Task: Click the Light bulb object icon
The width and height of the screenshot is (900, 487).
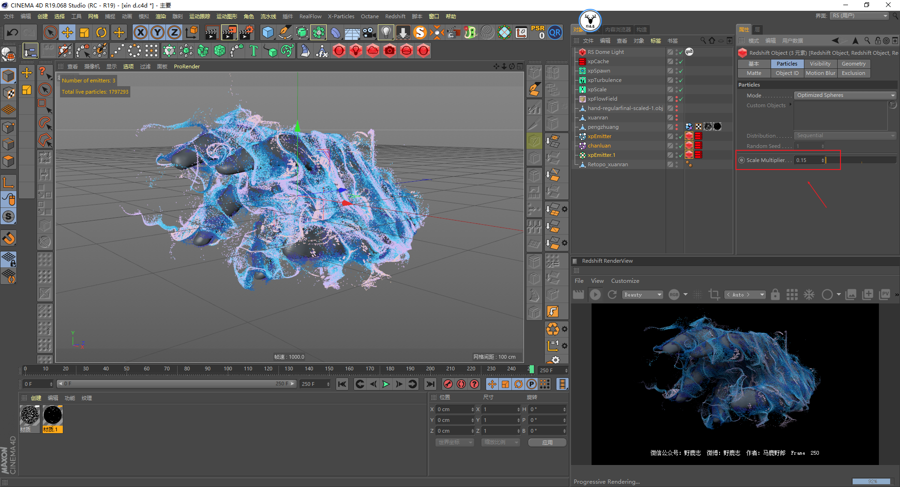Action: pyautogui.click(x=386, y=32)
